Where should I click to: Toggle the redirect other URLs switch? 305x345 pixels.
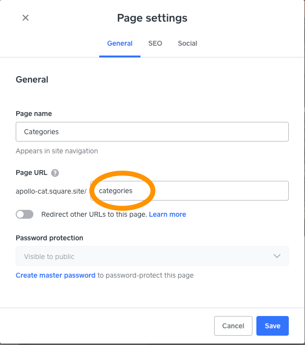[x=25, y=214]
